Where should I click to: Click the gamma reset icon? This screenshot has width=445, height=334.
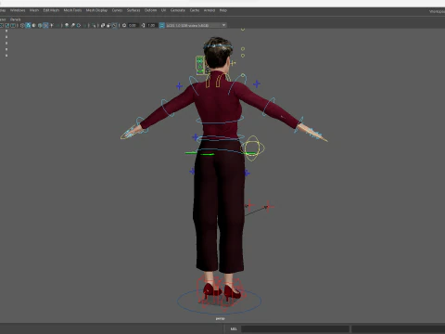click(x=143, y=25)
